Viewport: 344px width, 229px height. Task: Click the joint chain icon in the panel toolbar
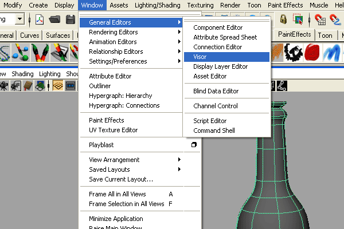282,86
